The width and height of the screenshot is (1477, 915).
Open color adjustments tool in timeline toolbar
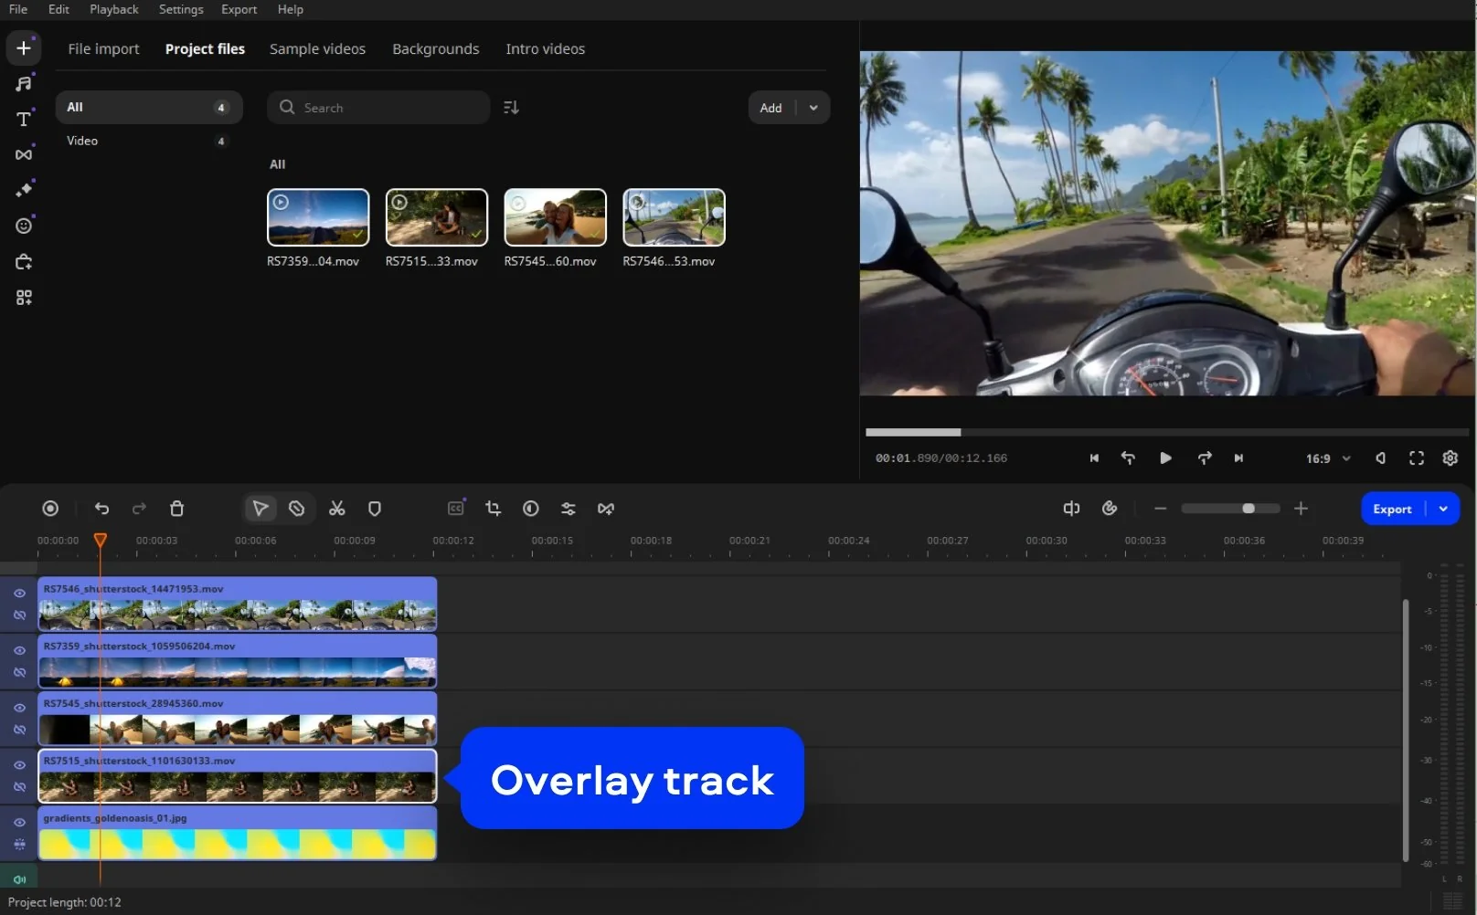tap(531, 509)
